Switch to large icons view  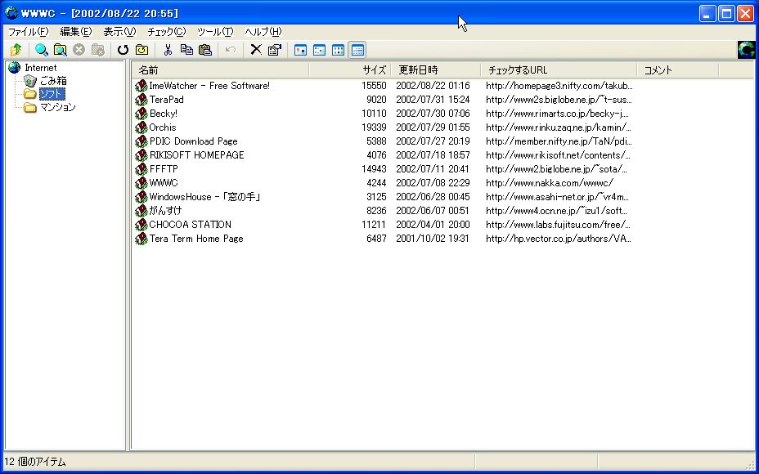click(x=301, y=50)
